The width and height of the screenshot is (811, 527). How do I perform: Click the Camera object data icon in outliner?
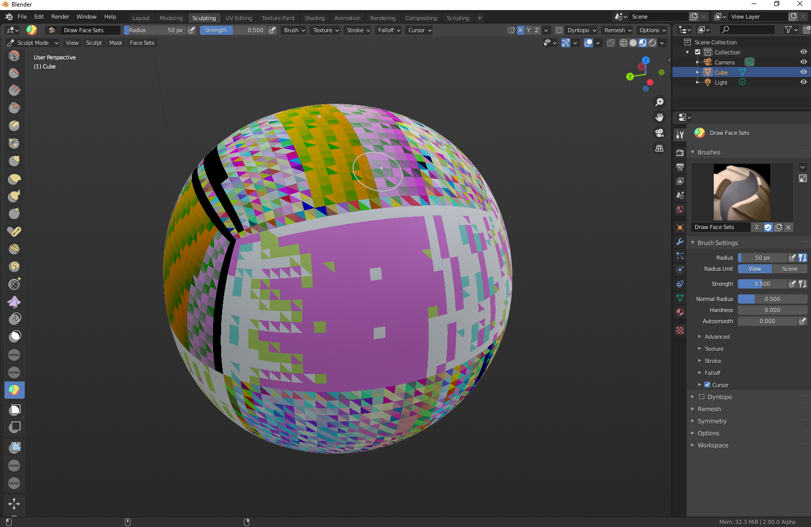click(750, 62)
